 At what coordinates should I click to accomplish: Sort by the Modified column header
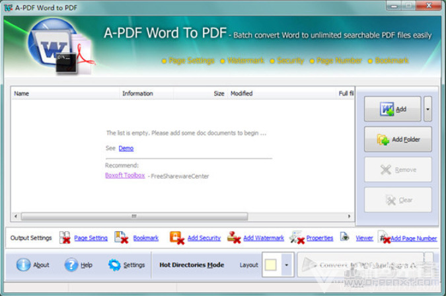pos(281,94)
